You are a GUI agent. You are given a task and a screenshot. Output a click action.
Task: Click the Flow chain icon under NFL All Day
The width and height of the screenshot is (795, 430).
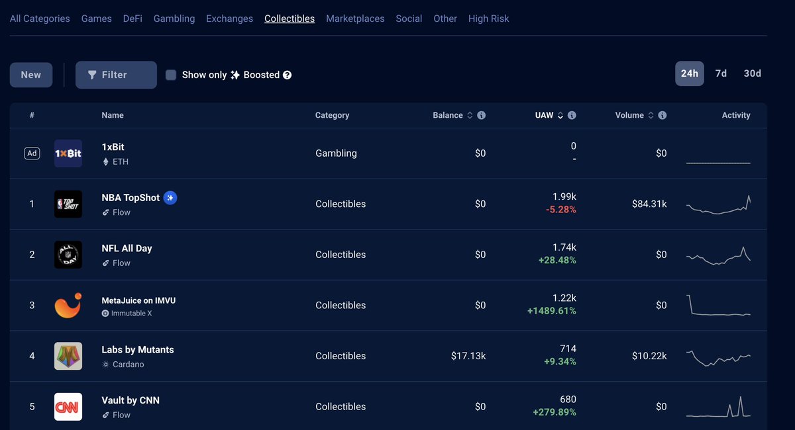click(105, 263)
